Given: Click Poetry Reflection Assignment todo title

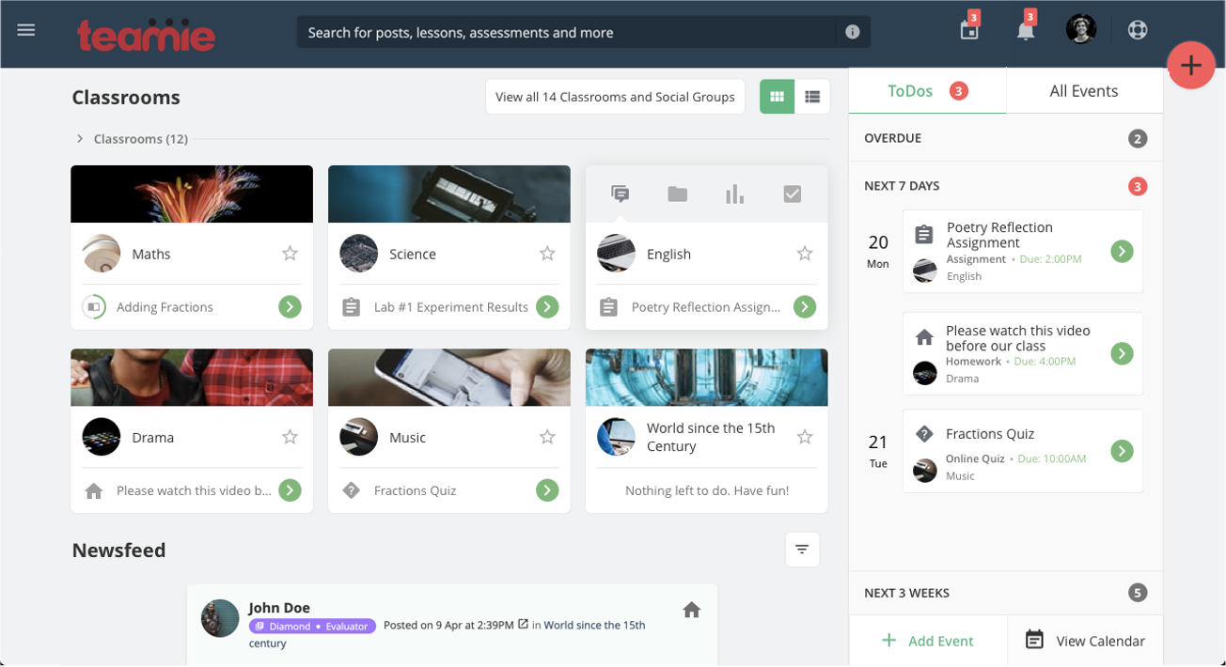Looking at the screenshot, I should pos(999,235).
